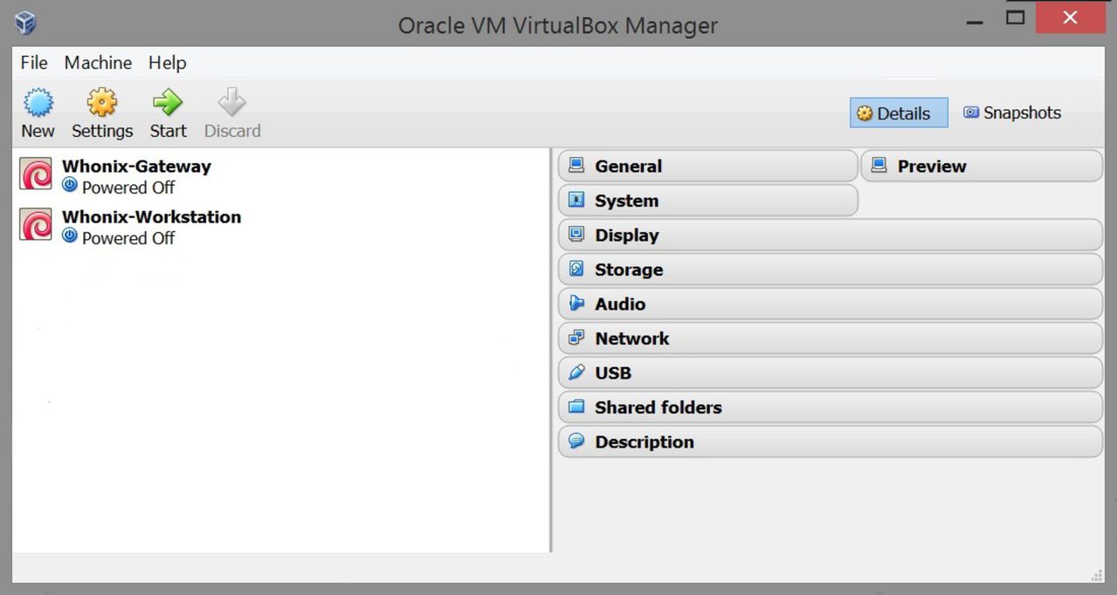The image size is (1117, 595).
Task: Open the Machine menu
Action: click(98, 63)
